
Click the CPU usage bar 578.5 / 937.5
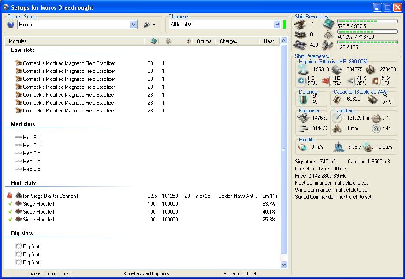click(x=367, y=21)
